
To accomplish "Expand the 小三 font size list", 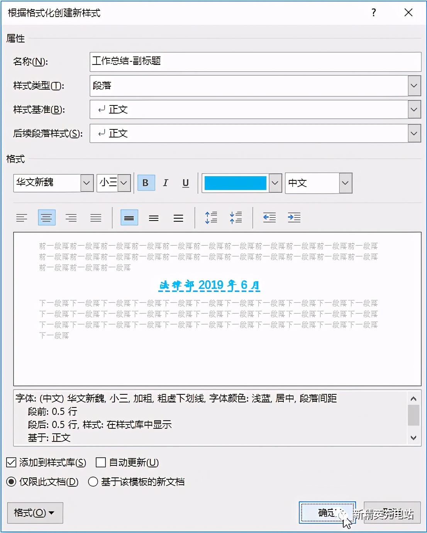I will (x=124, y=183).
